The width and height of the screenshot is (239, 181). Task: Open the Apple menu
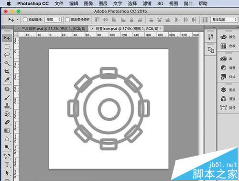9,3
